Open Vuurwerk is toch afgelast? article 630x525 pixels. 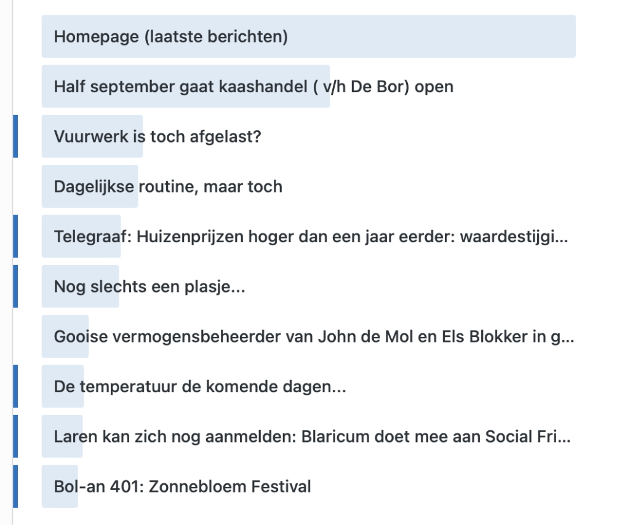157,136
